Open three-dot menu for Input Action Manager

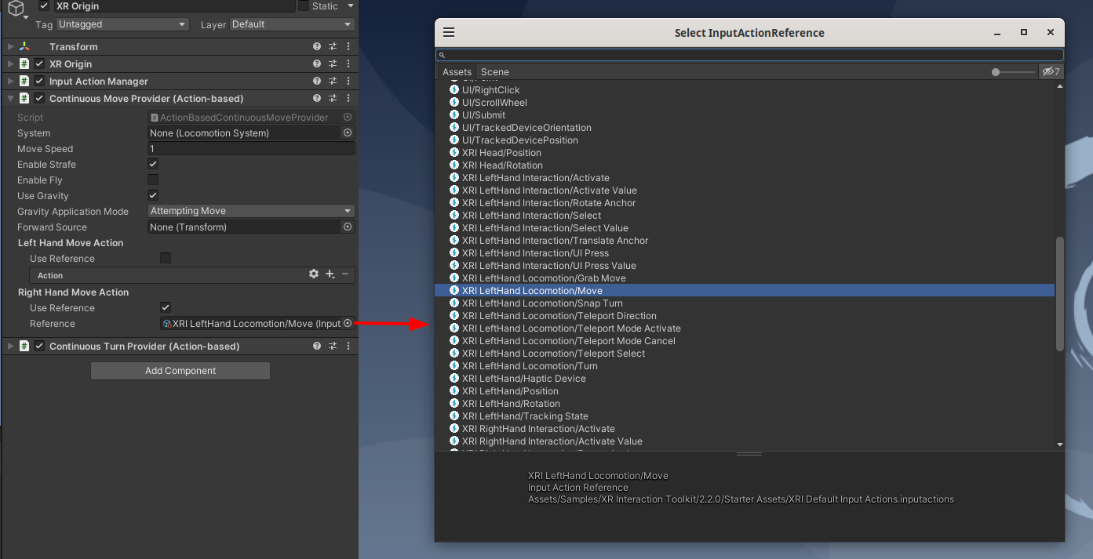[x=348, y=82]
